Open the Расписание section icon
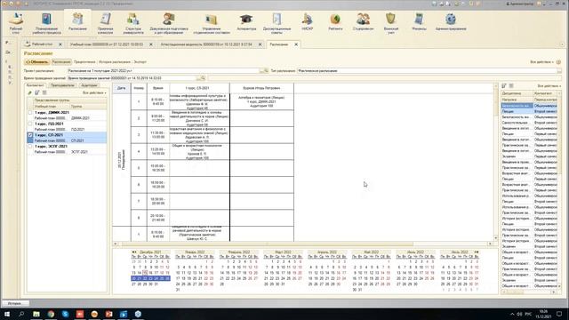This screenshot has width=569, height=320. [x=77, y=21]
